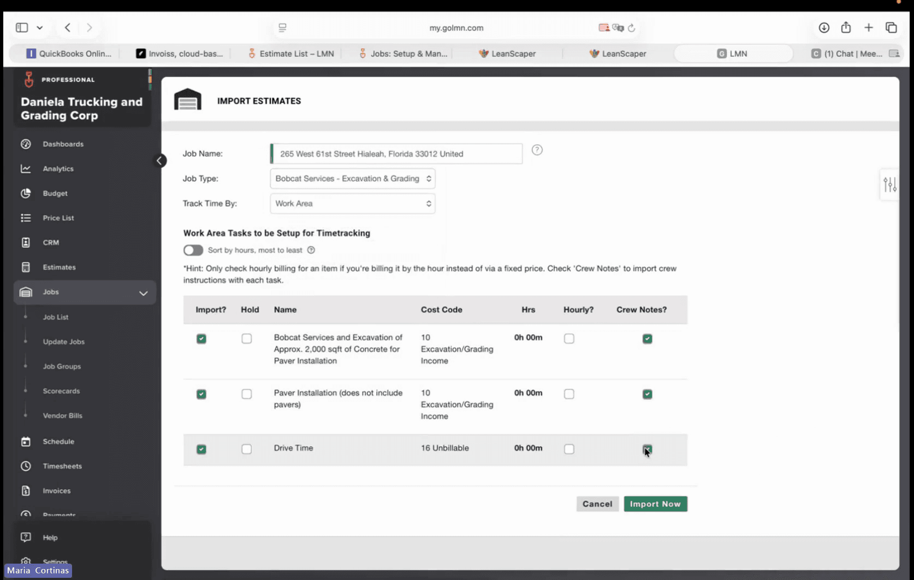914x580 pixels.
Task: Switch to the Jobs: Setup tab
Action: 403,54
